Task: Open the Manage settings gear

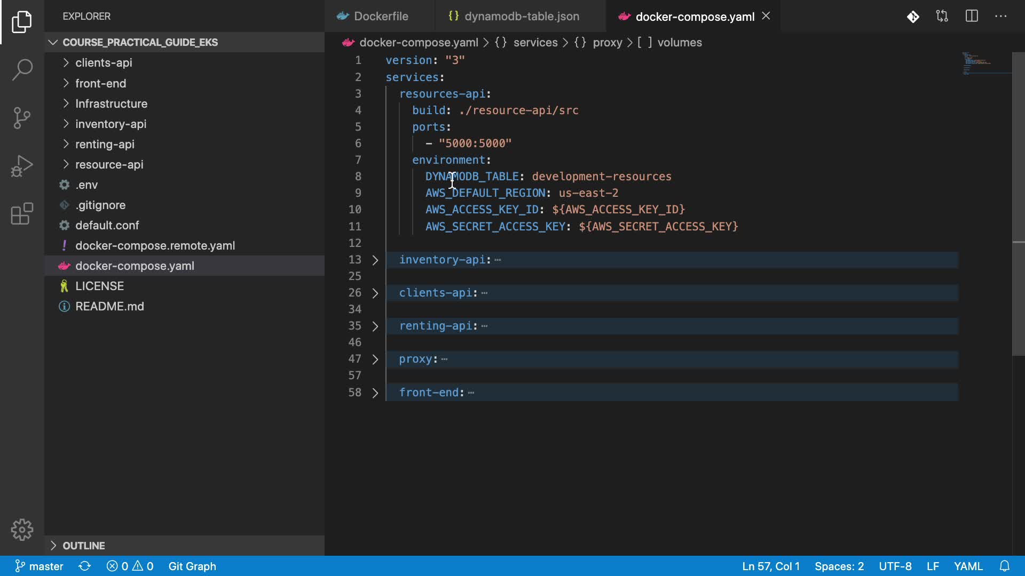Action: point(22,530)
